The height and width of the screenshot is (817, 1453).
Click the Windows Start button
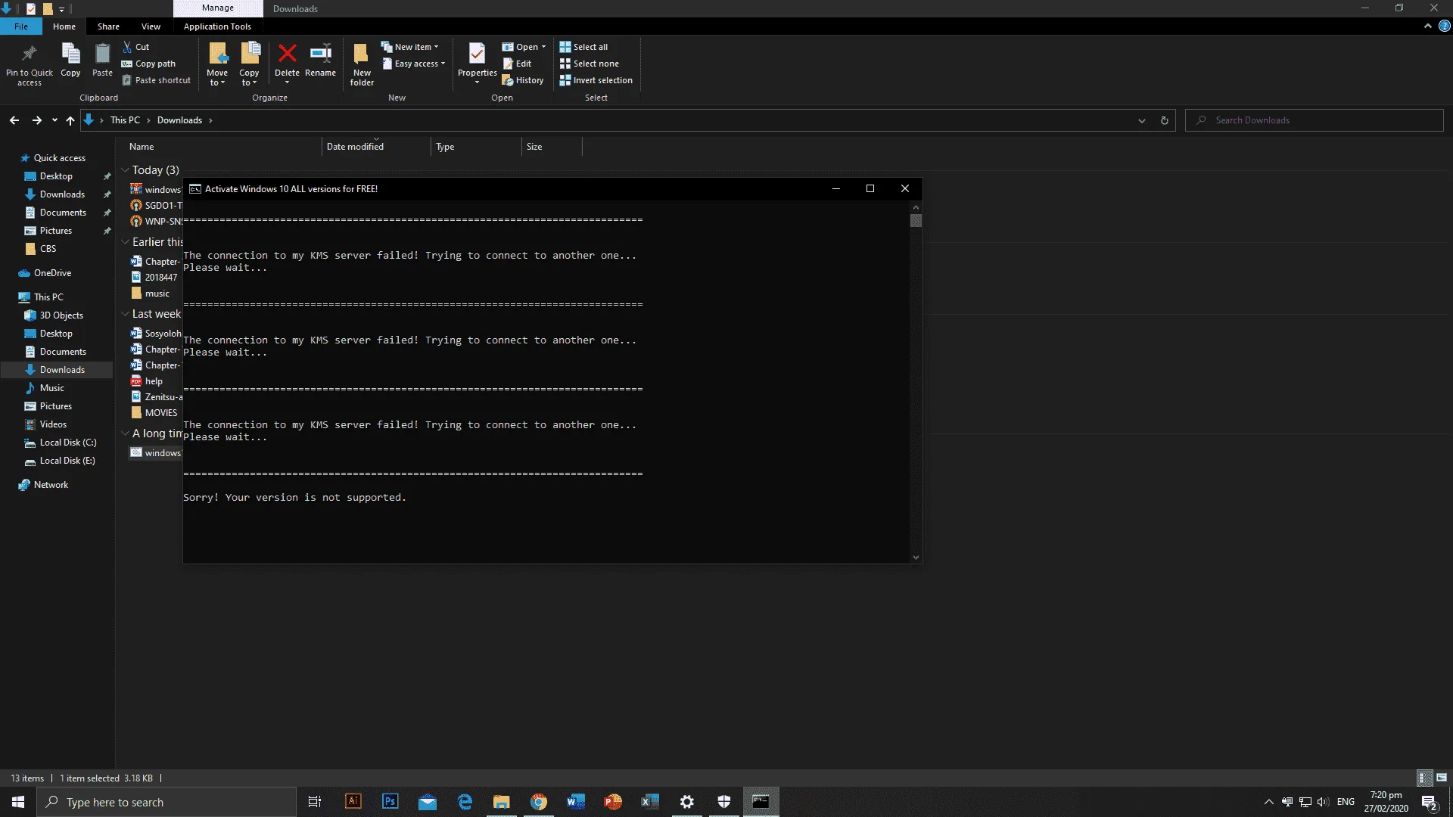tap(18, 802)
